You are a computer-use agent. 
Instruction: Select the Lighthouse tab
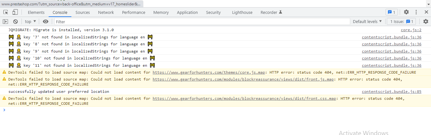tap(242, 12)
